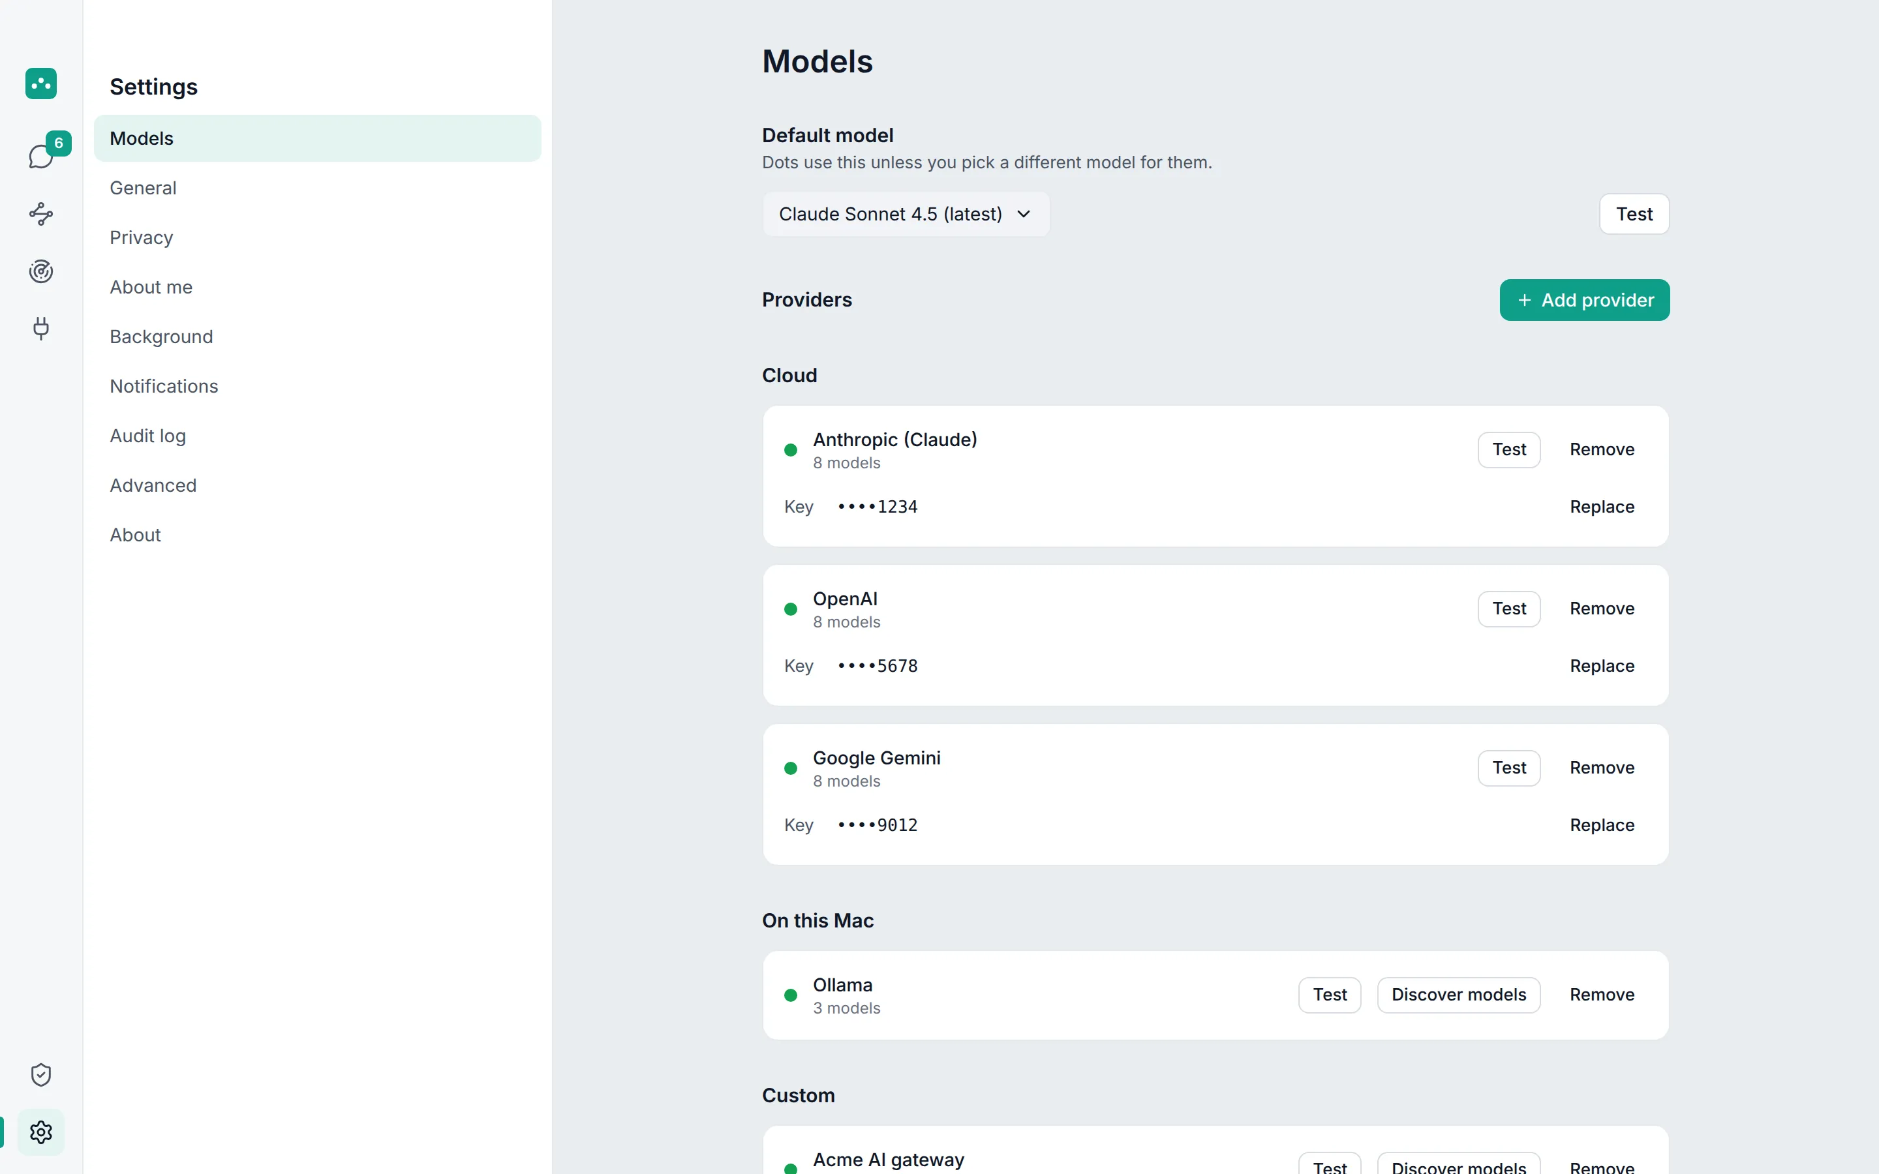The width and height of the screenshot is (1879, 1174).
Task: Click the Acme AI gateway provider name
Action: click(888, 1159)
